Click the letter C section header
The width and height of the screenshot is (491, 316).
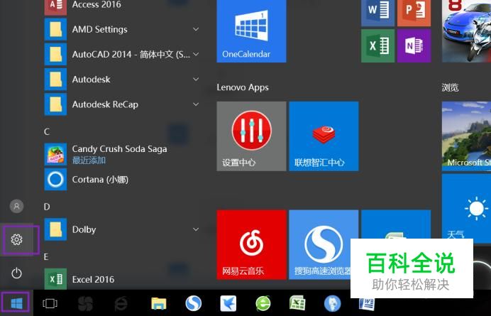click(x=47, y=131)
